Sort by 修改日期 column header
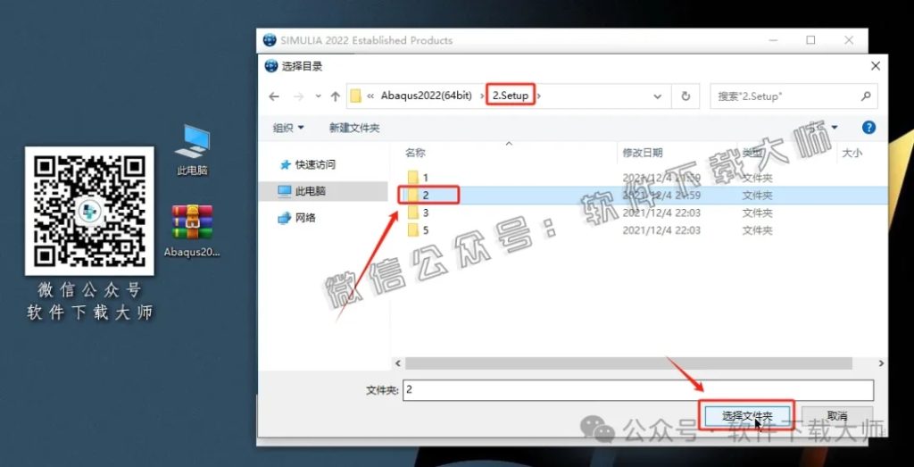The width and height of the screenshot is (914, 467). [x=643, y=153]
